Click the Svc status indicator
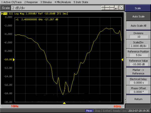151x113 pixels. 124,111
